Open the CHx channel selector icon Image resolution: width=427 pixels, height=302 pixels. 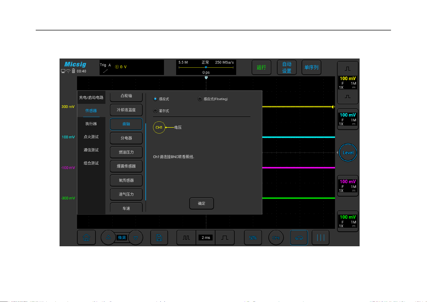(276, 238)
